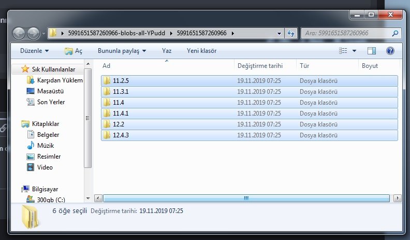Click the Aç toolbar button

coord(74,51)
